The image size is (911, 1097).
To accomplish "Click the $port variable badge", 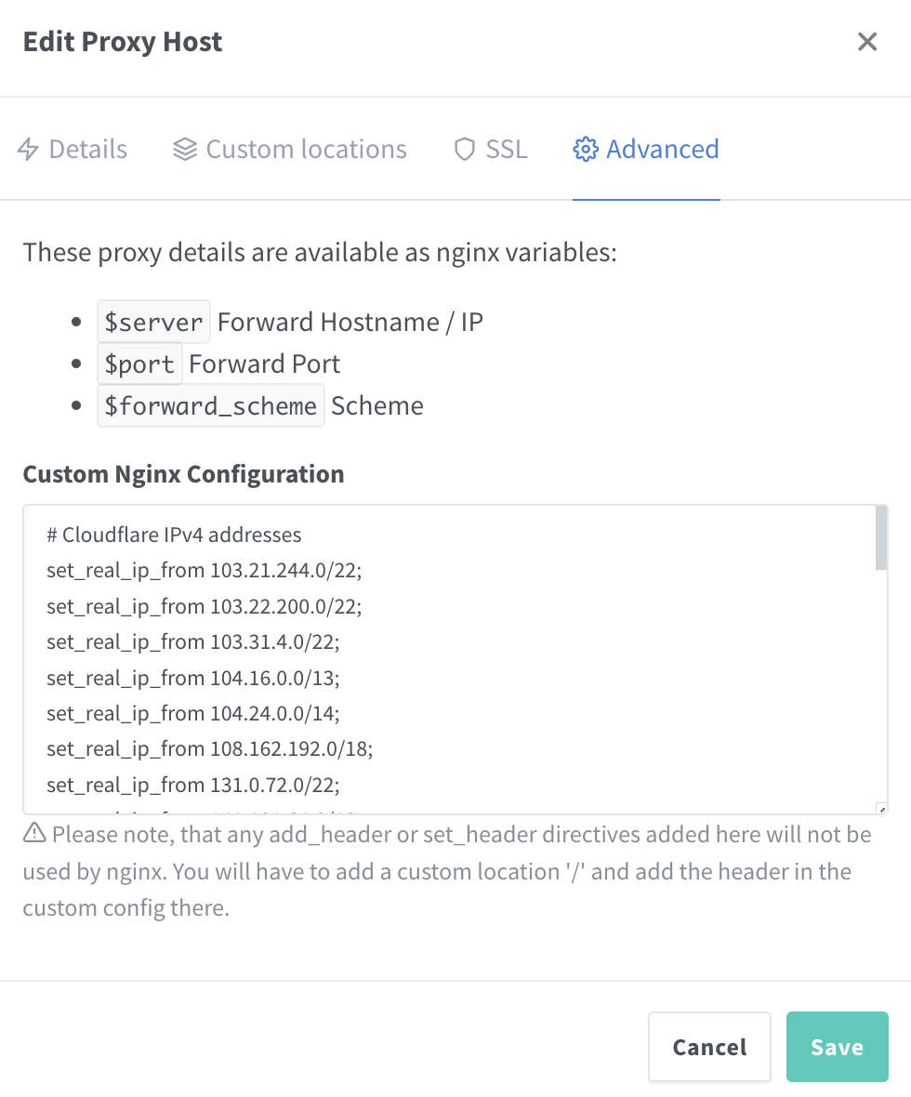I will pos(139,363).
